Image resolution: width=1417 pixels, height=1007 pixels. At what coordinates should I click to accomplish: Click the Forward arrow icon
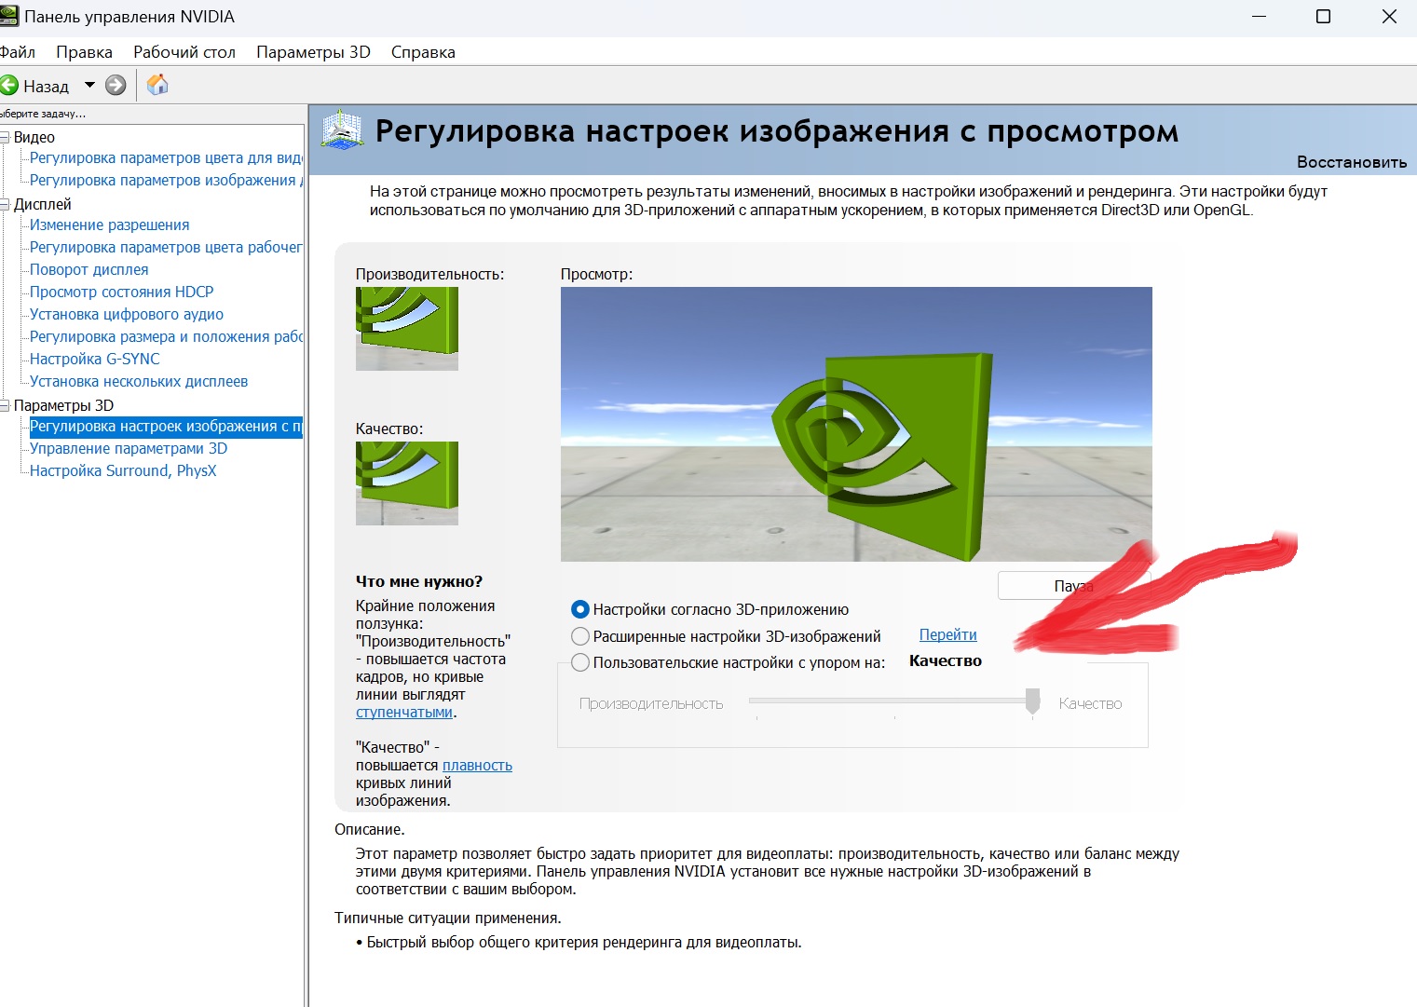coord(116,86)
